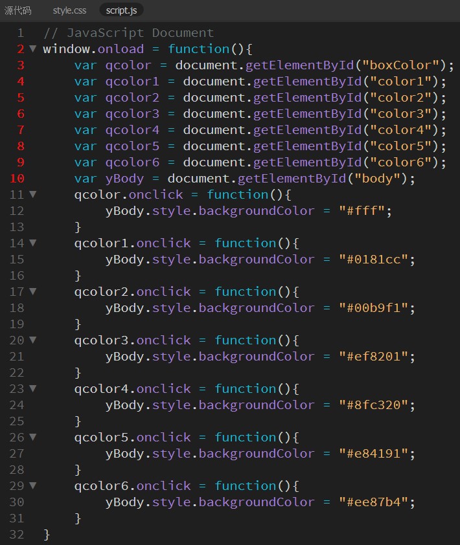Click line number 32 in the gutter
This screenshot has width=460, height=545.
pyautogui.click(x=17, y=535)
